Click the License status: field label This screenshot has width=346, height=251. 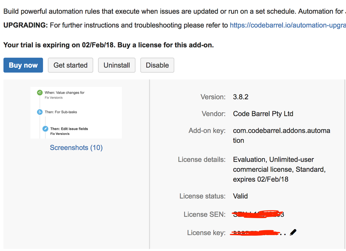pos(202,196)
